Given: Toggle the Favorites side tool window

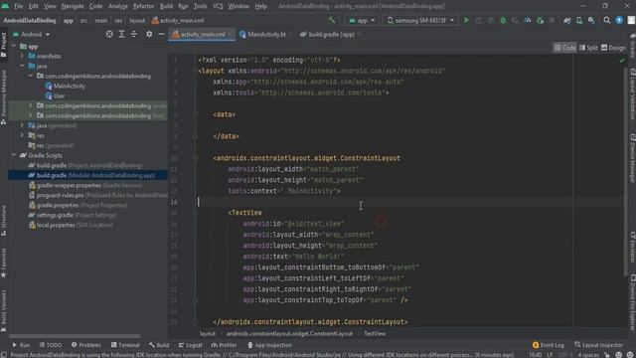Looking at the screenshot, I should [x=4, y=263].
